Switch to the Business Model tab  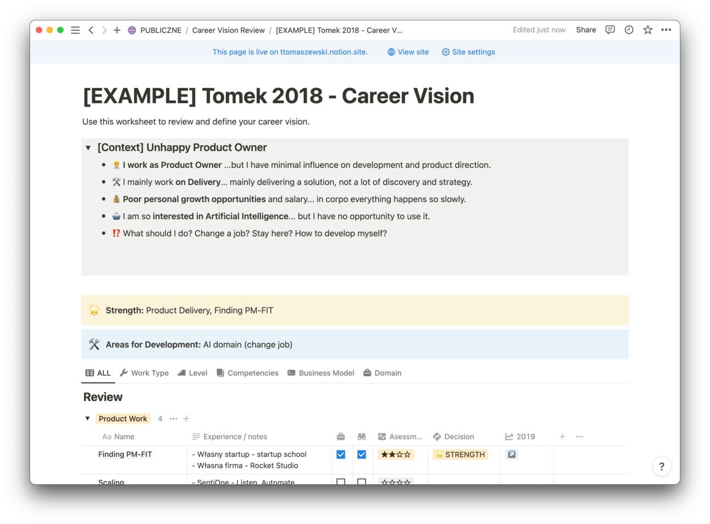click(321, 373)
